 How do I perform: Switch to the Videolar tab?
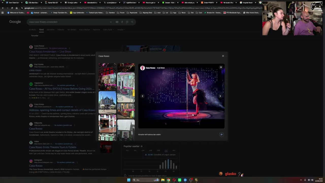pos(61,29)
